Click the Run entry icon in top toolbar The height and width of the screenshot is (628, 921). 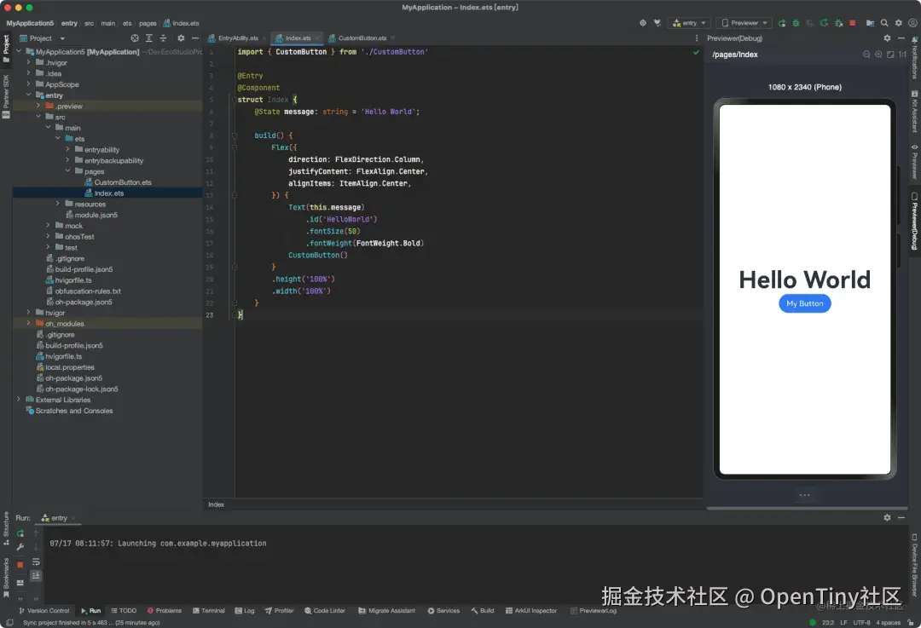click(782, 23)
